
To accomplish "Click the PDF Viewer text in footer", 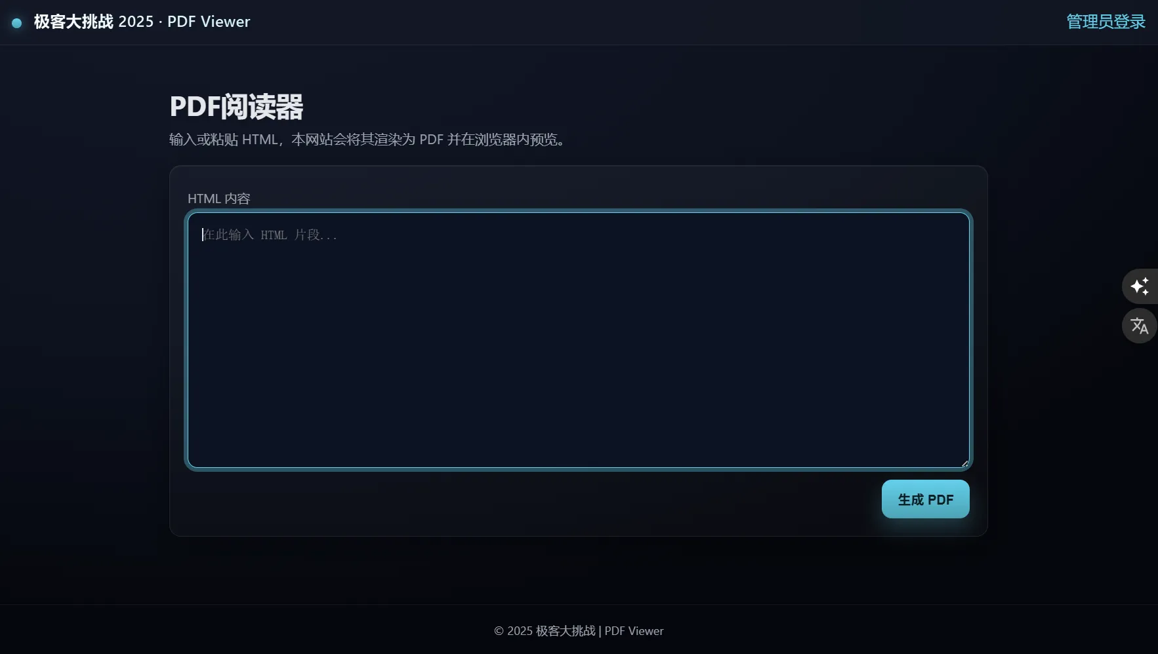I will [x=634, y=631].
